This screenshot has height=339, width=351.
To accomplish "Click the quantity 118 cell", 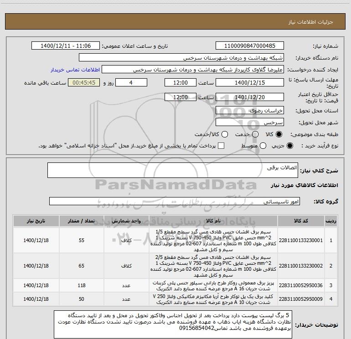I will coord(82,285).
